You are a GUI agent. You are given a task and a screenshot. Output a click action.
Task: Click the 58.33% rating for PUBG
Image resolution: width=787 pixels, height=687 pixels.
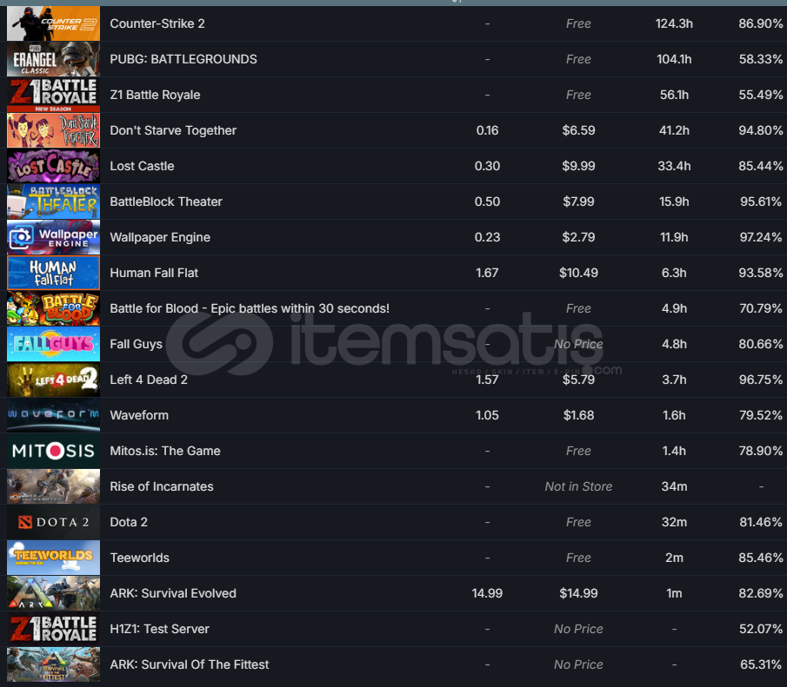tap(761, 59)
